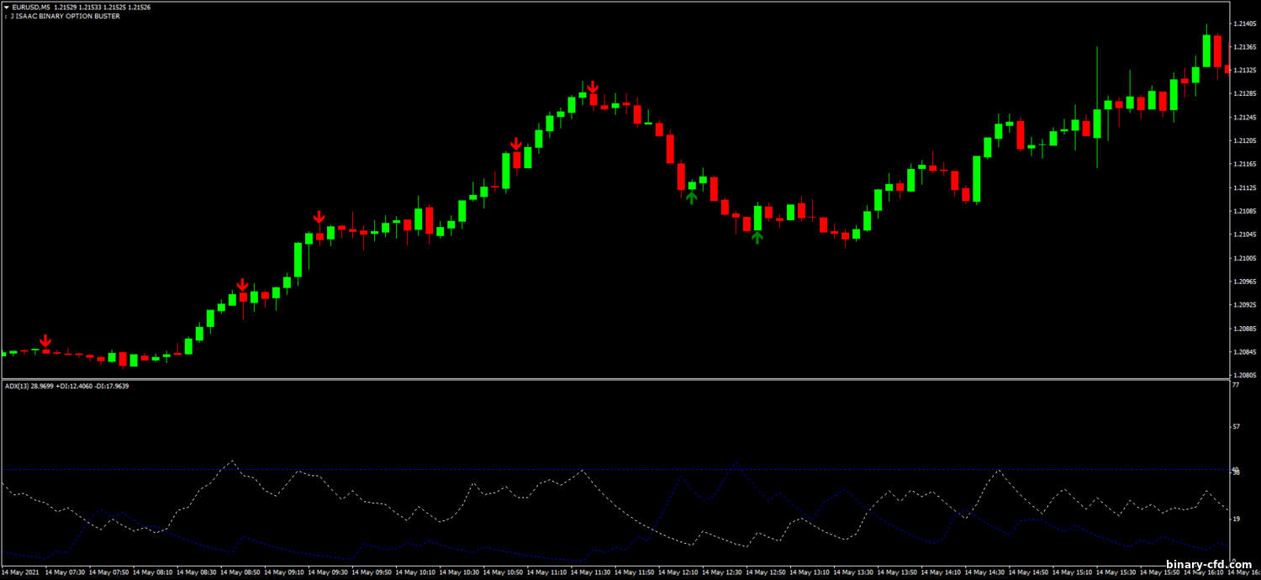This screenshot has width=1261, height=580.
Task: Click the 1.21285 price axis label
Action: click(1244, 93)
